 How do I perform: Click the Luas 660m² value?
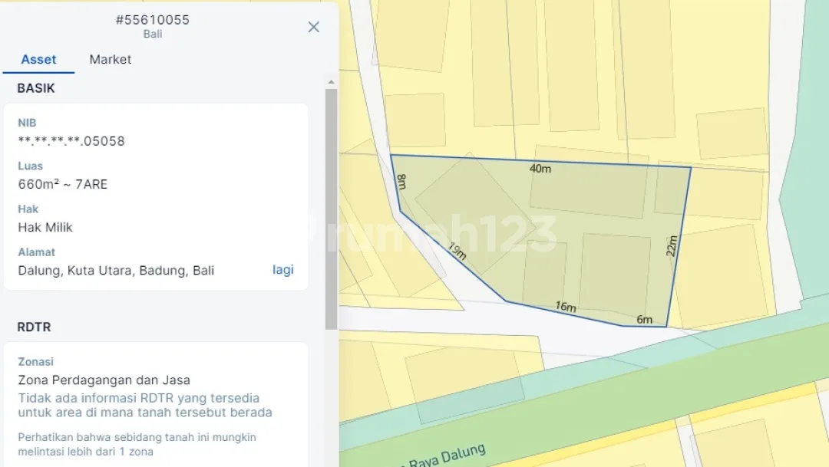point(62,184)
